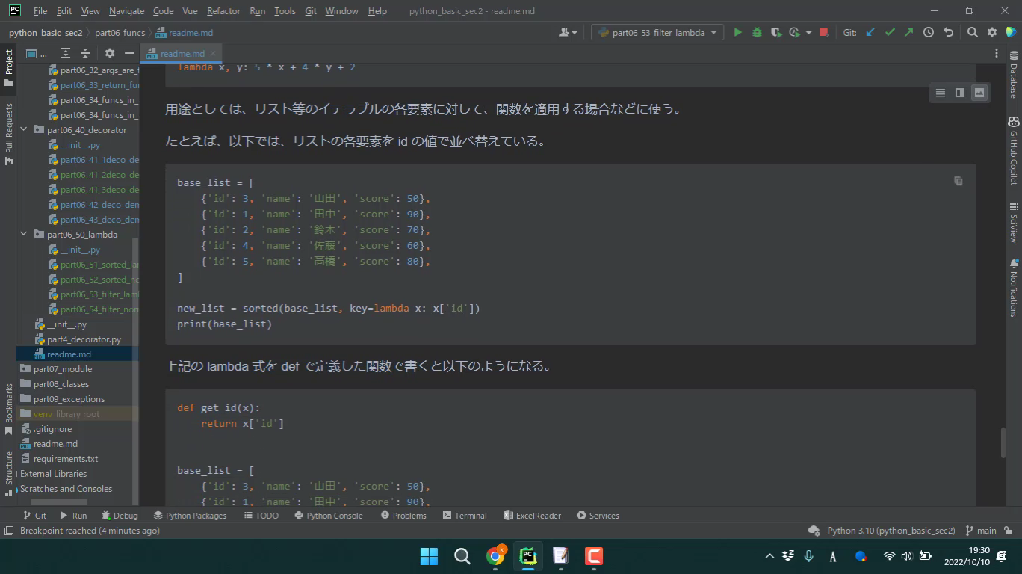Open Search Everywhere magnifier in the toolbar
This screenshot has width=1022, height=574.
coord(972,32)
